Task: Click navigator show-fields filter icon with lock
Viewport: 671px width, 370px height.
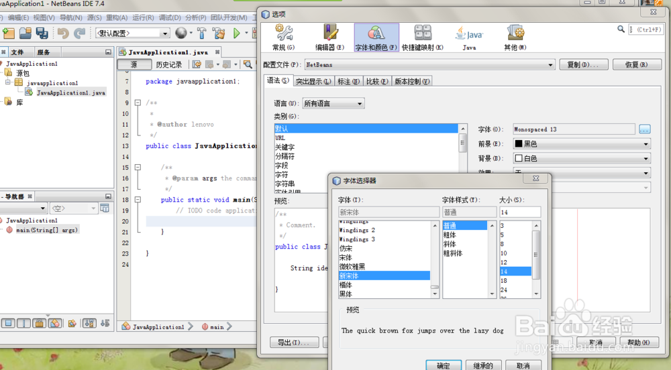Action: click(40, 324)
